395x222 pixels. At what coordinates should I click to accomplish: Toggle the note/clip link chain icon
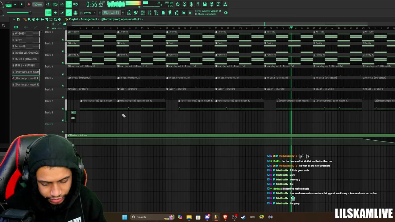click(69, 13)
